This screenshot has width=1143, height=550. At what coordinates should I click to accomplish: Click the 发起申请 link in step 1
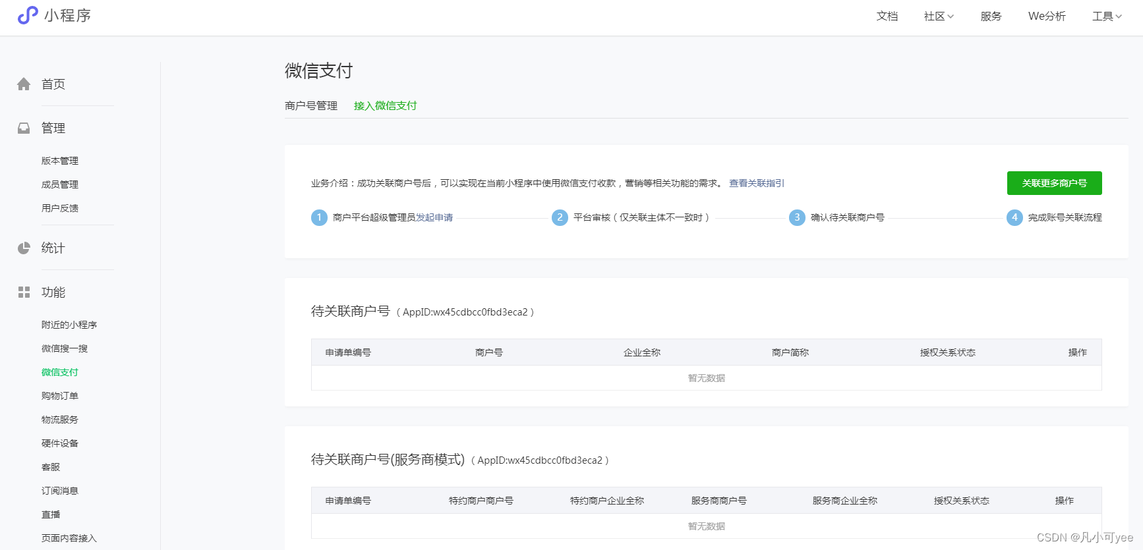click(x=434, y=217)
